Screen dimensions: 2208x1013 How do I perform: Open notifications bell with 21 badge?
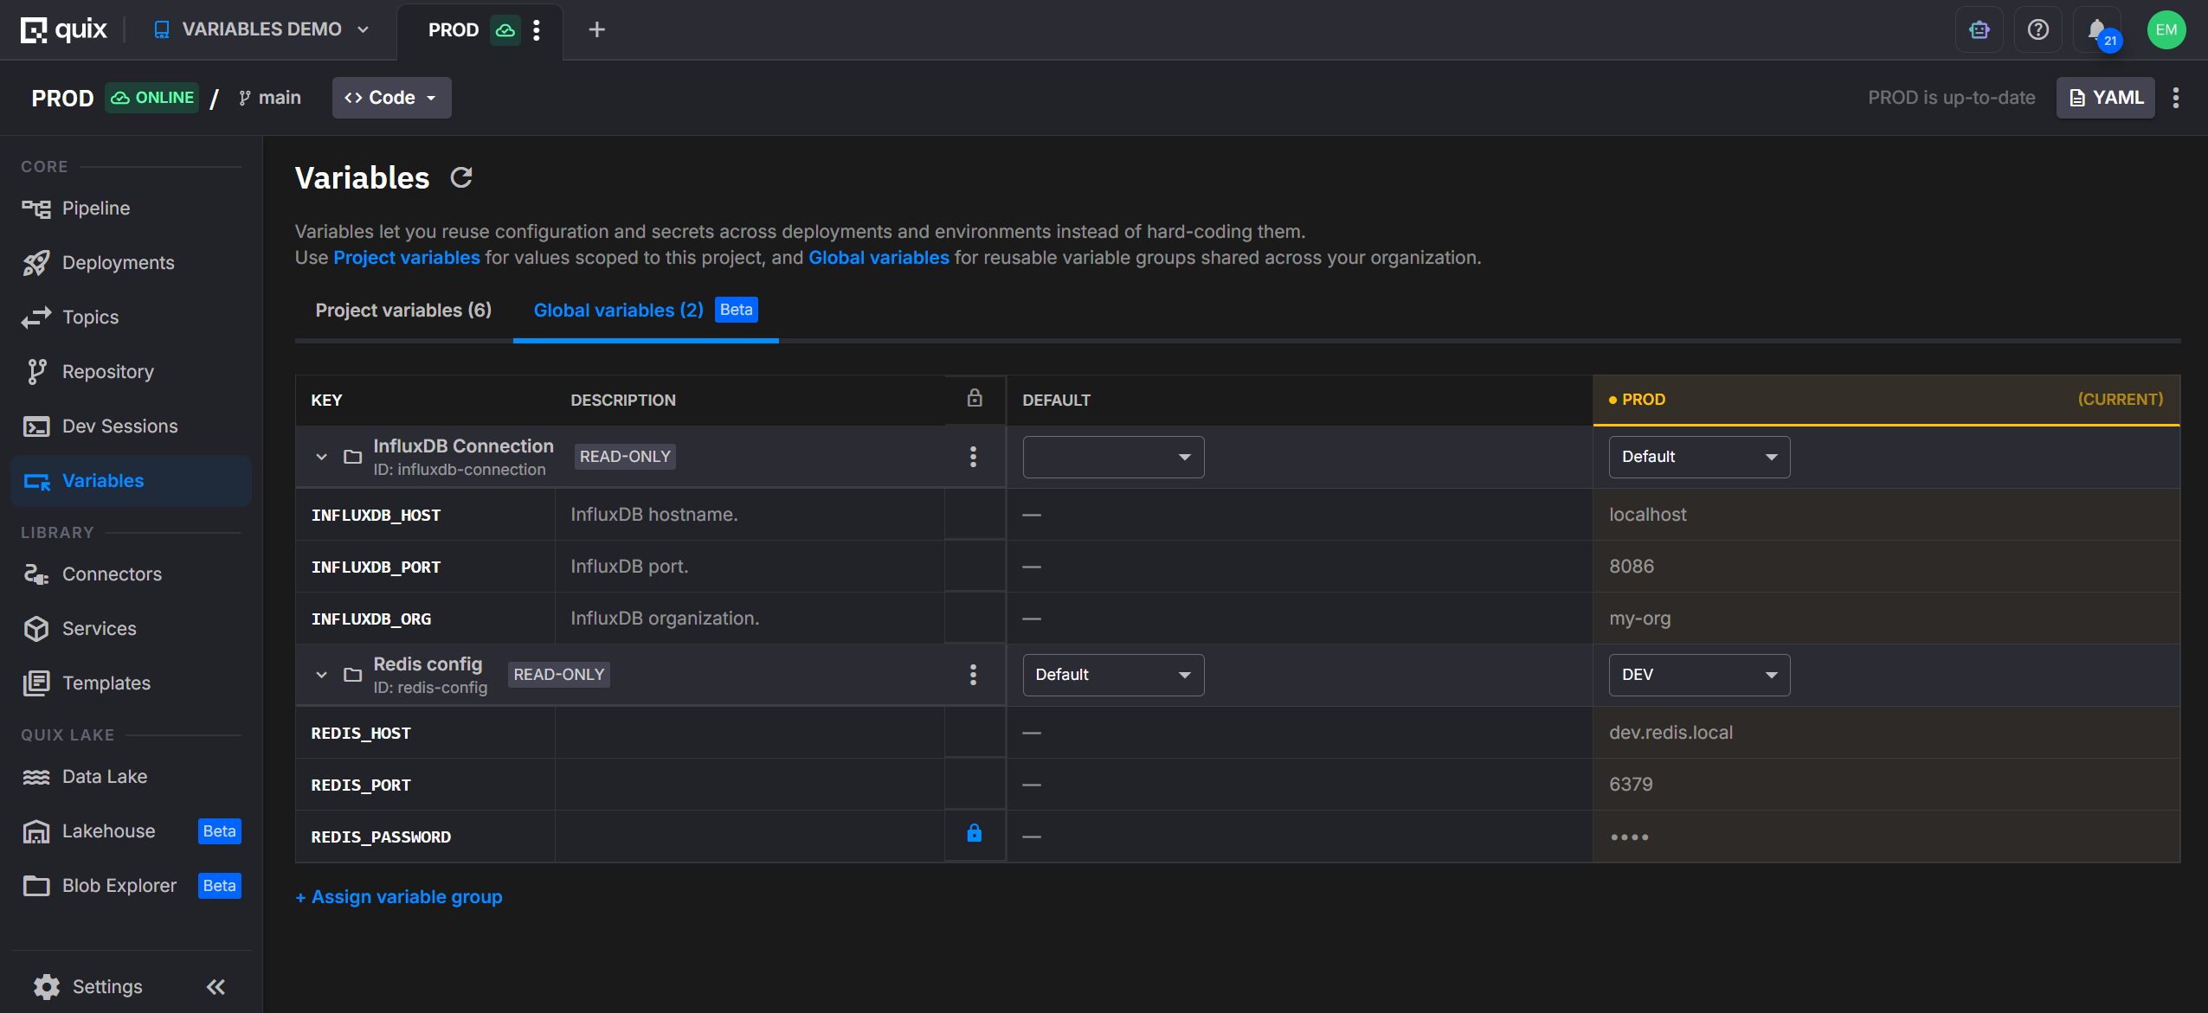coord(2098,31)
